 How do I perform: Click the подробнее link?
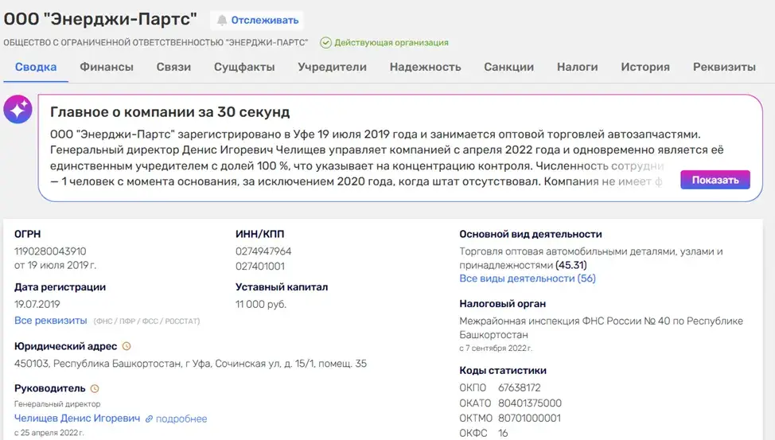point(181,419)
